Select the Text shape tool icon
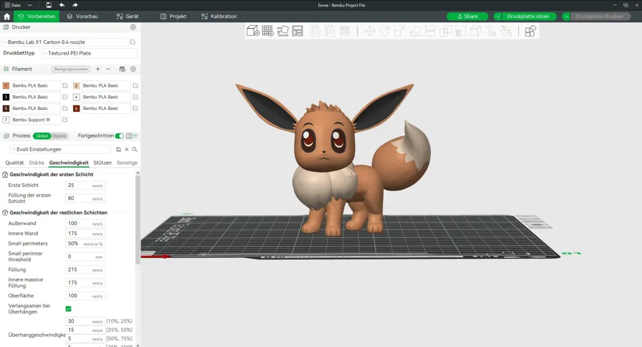642x347 pixels. pyautogui.click(x=490, y=31)
